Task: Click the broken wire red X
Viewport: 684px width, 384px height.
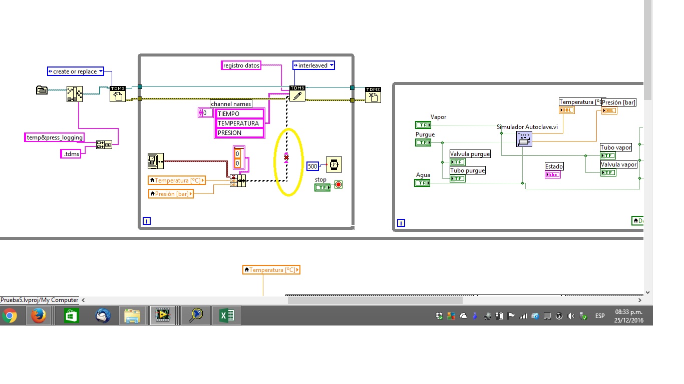Action: pos(286,158)
